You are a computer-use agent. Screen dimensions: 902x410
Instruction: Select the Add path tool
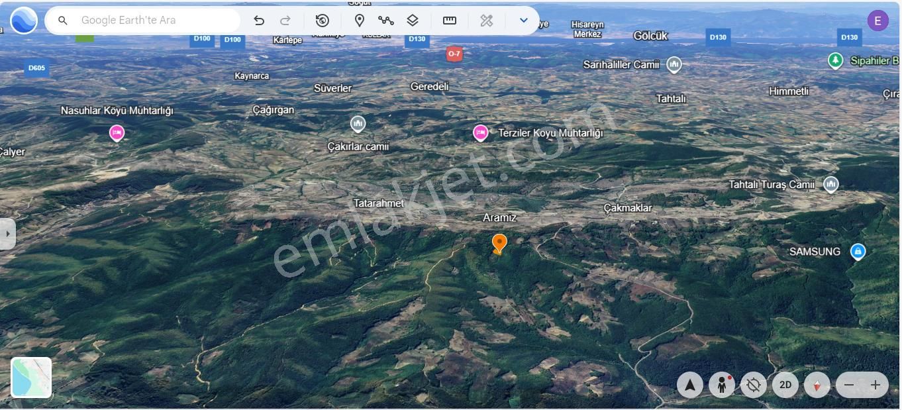click(x=387, y=20)
